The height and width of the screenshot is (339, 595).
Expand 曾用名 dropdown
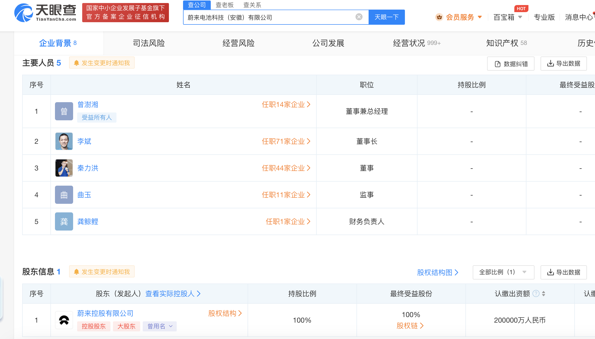tap(160, 326)
